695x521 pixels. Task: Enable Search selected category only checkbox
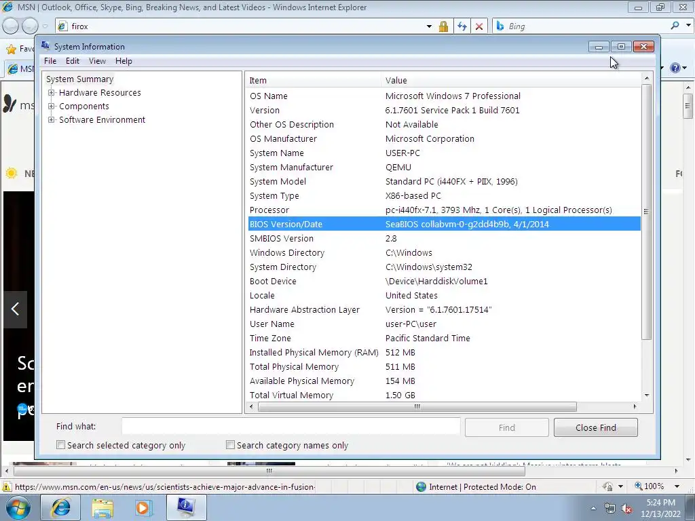(60, 445)
